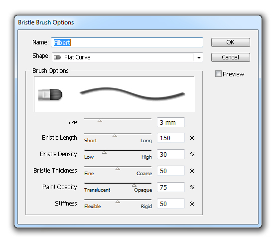Open the Shape dropdown arrow
This screenshot has width=274, height=242.
[199, 57]
